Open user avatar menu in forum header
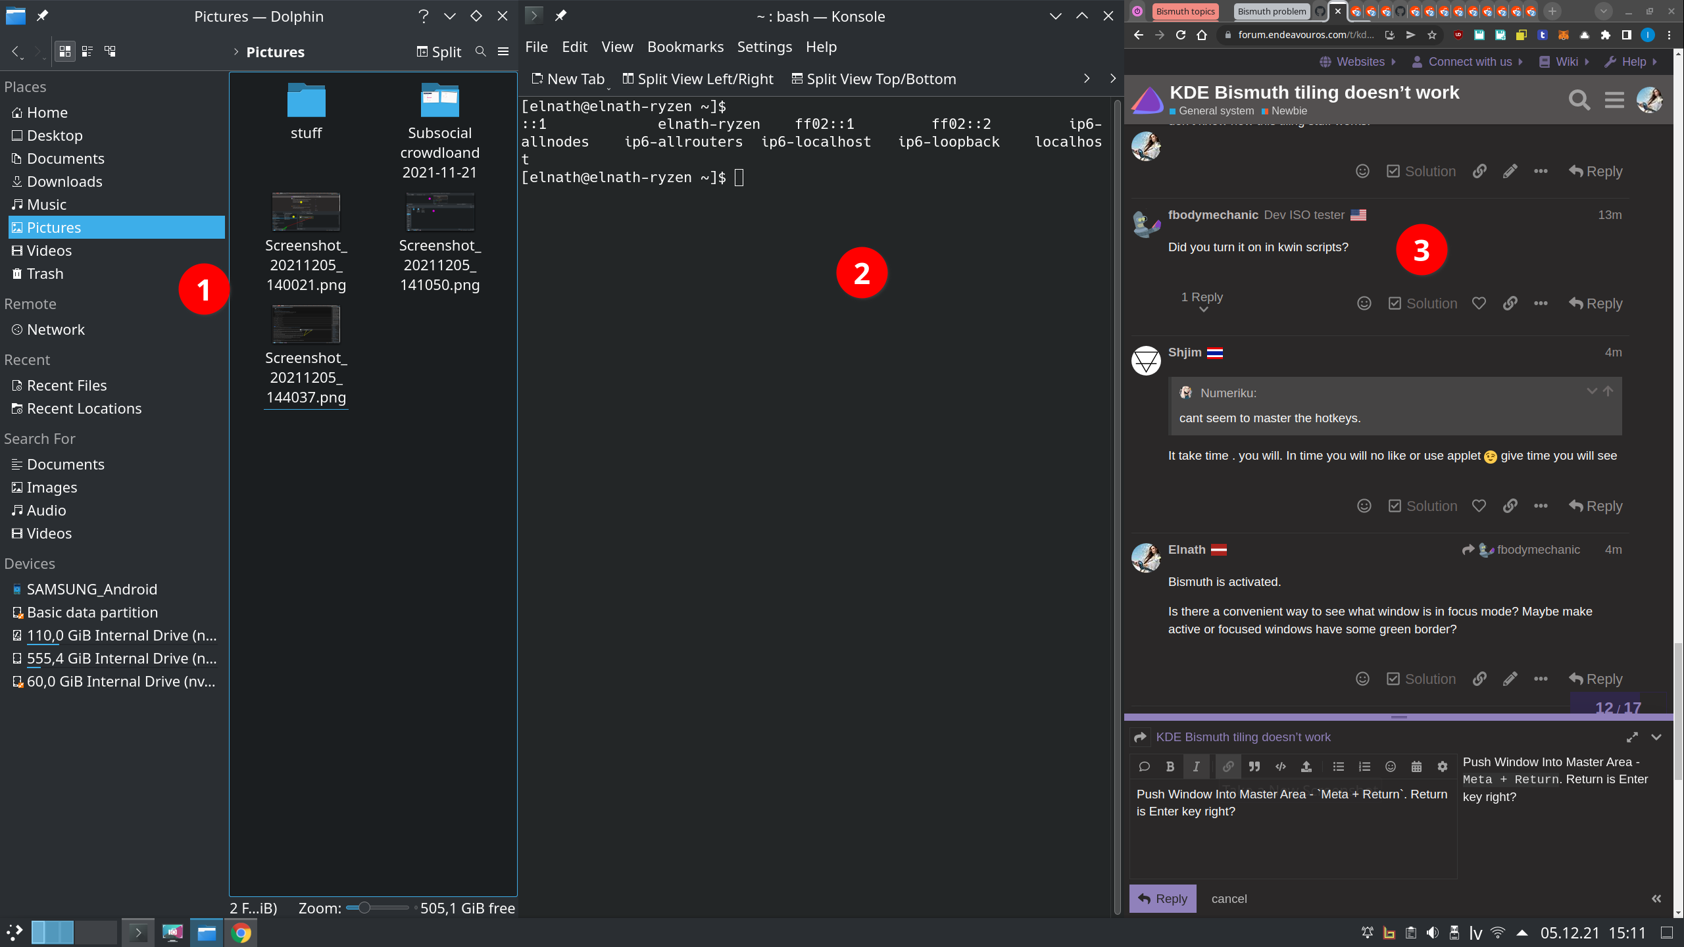This screenshot has width=1684, height=947. point(1650,100)
